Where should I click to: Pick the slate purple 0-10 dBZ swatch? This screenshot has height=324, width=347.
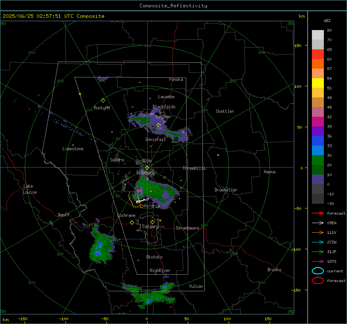318,180
